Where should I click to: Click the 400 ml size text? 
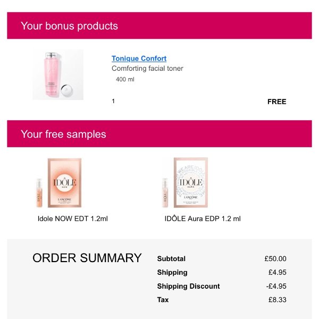[x=125, y=79]
